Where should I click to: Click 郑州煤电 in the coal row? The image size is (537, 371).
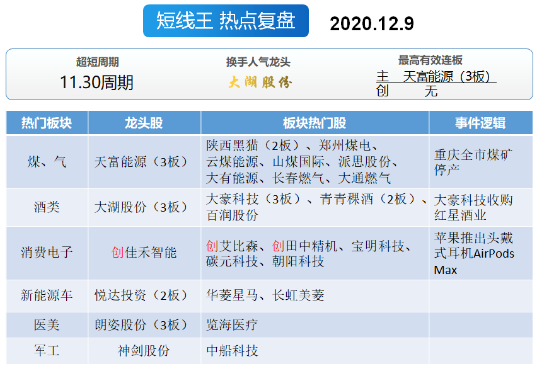click(x=344, y=146)
